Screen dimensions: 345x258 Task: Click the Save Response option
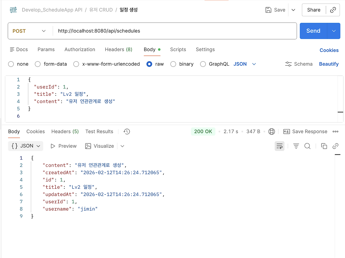tap(305, 132)
